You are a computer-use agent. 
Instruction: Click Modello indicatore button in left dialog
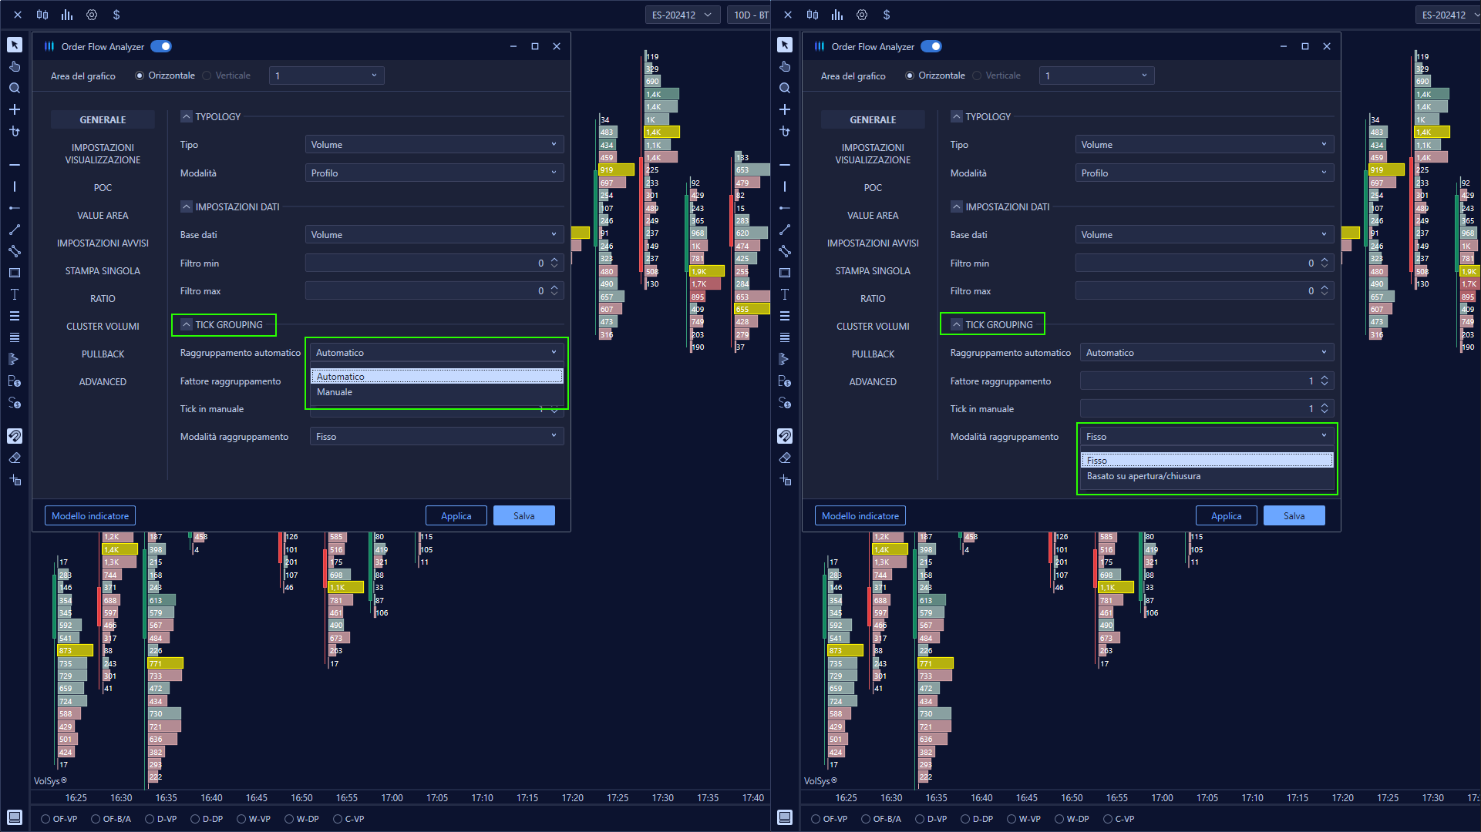pyautogui.click(x=90, y=516)
